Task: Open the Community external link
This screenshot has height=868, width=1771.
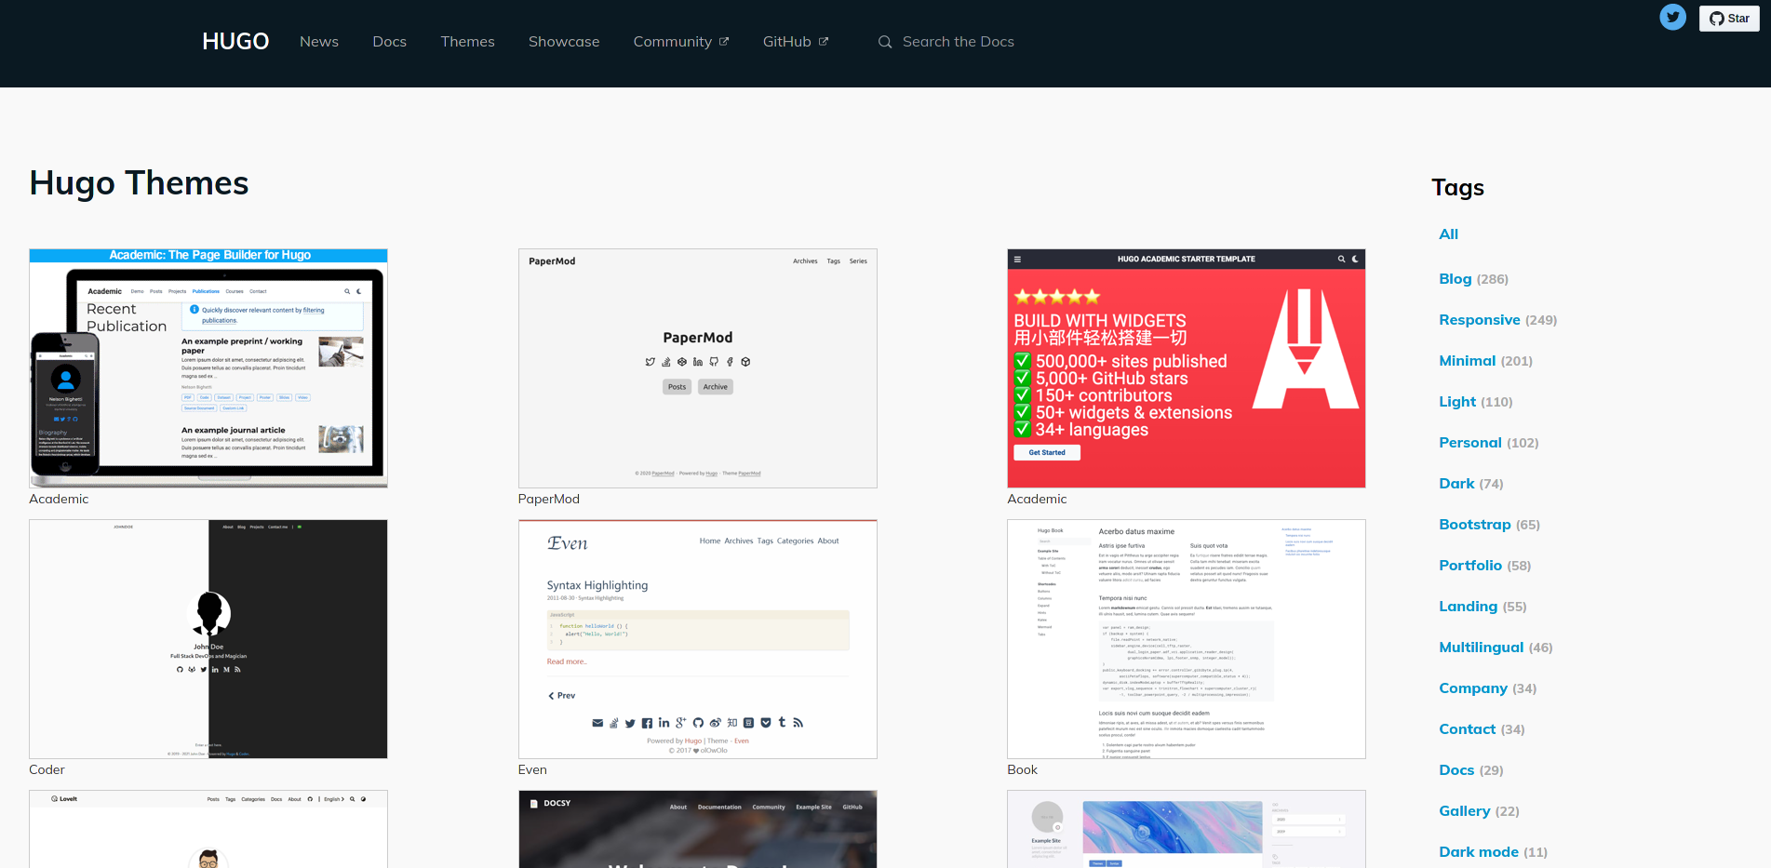Action: (x=681, y=42)
